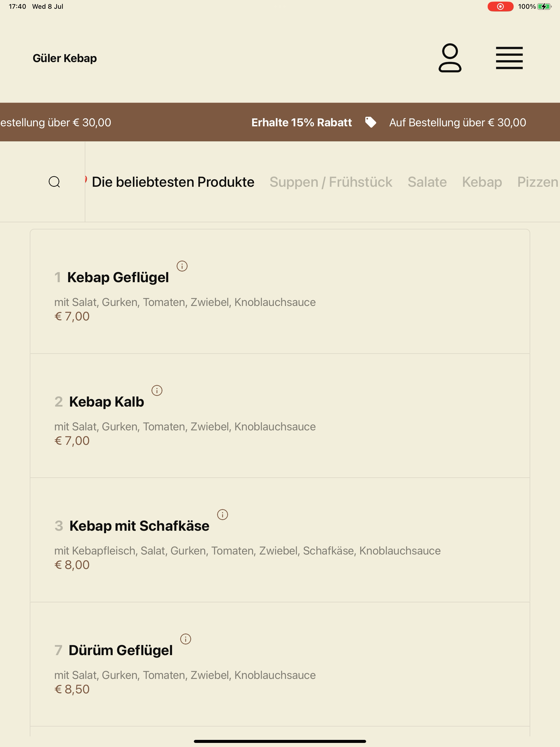Tap the home indicator bar at bottom
This screenshot has height=747, width=560.
point(280,741)
